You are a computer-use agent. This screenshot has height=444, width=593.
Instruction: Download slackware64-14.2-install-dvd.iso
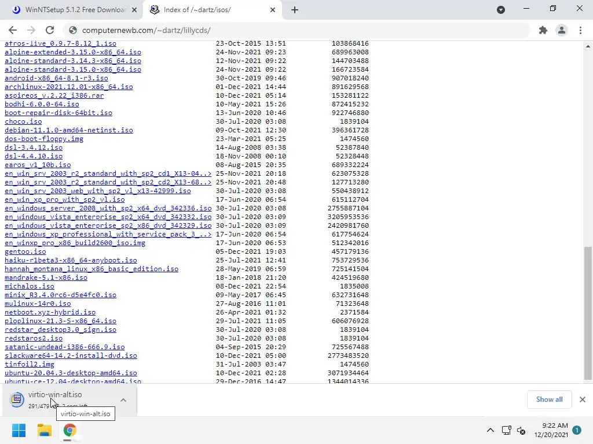pos(71,356)
